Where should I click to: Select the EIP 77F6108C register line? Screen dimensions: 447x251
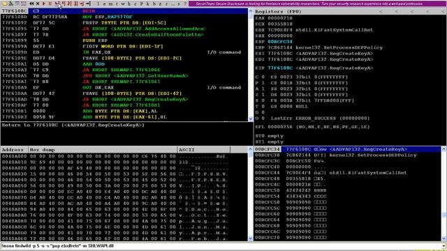tap(314, 68)
